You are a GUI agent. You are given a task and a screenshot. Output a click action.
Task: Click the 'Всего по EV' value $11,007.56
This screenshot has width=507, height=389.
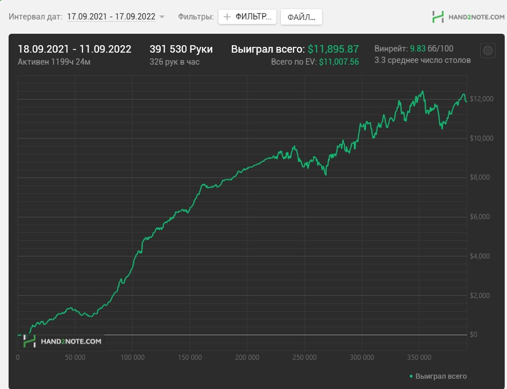pyautogui.click(x=339, y=62)
